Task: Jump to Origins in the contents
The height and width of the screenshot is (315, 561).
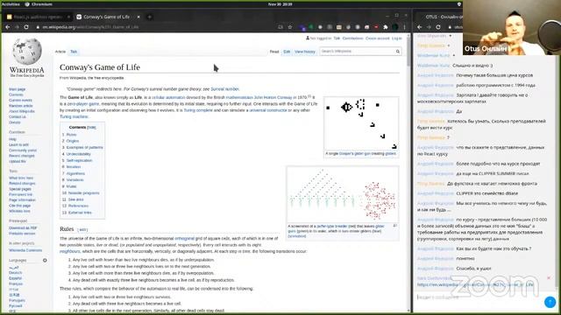Action: 73,141
